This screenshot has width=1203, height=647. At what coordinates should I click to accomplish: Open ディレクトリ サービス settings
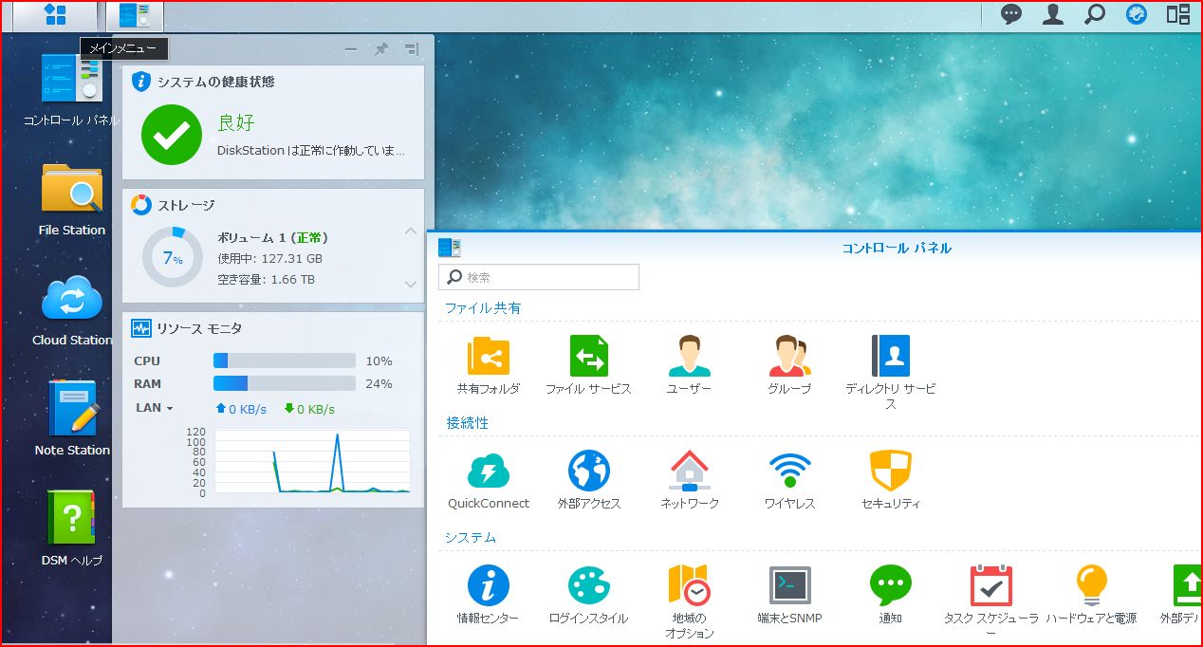click(x=890, y=372)
